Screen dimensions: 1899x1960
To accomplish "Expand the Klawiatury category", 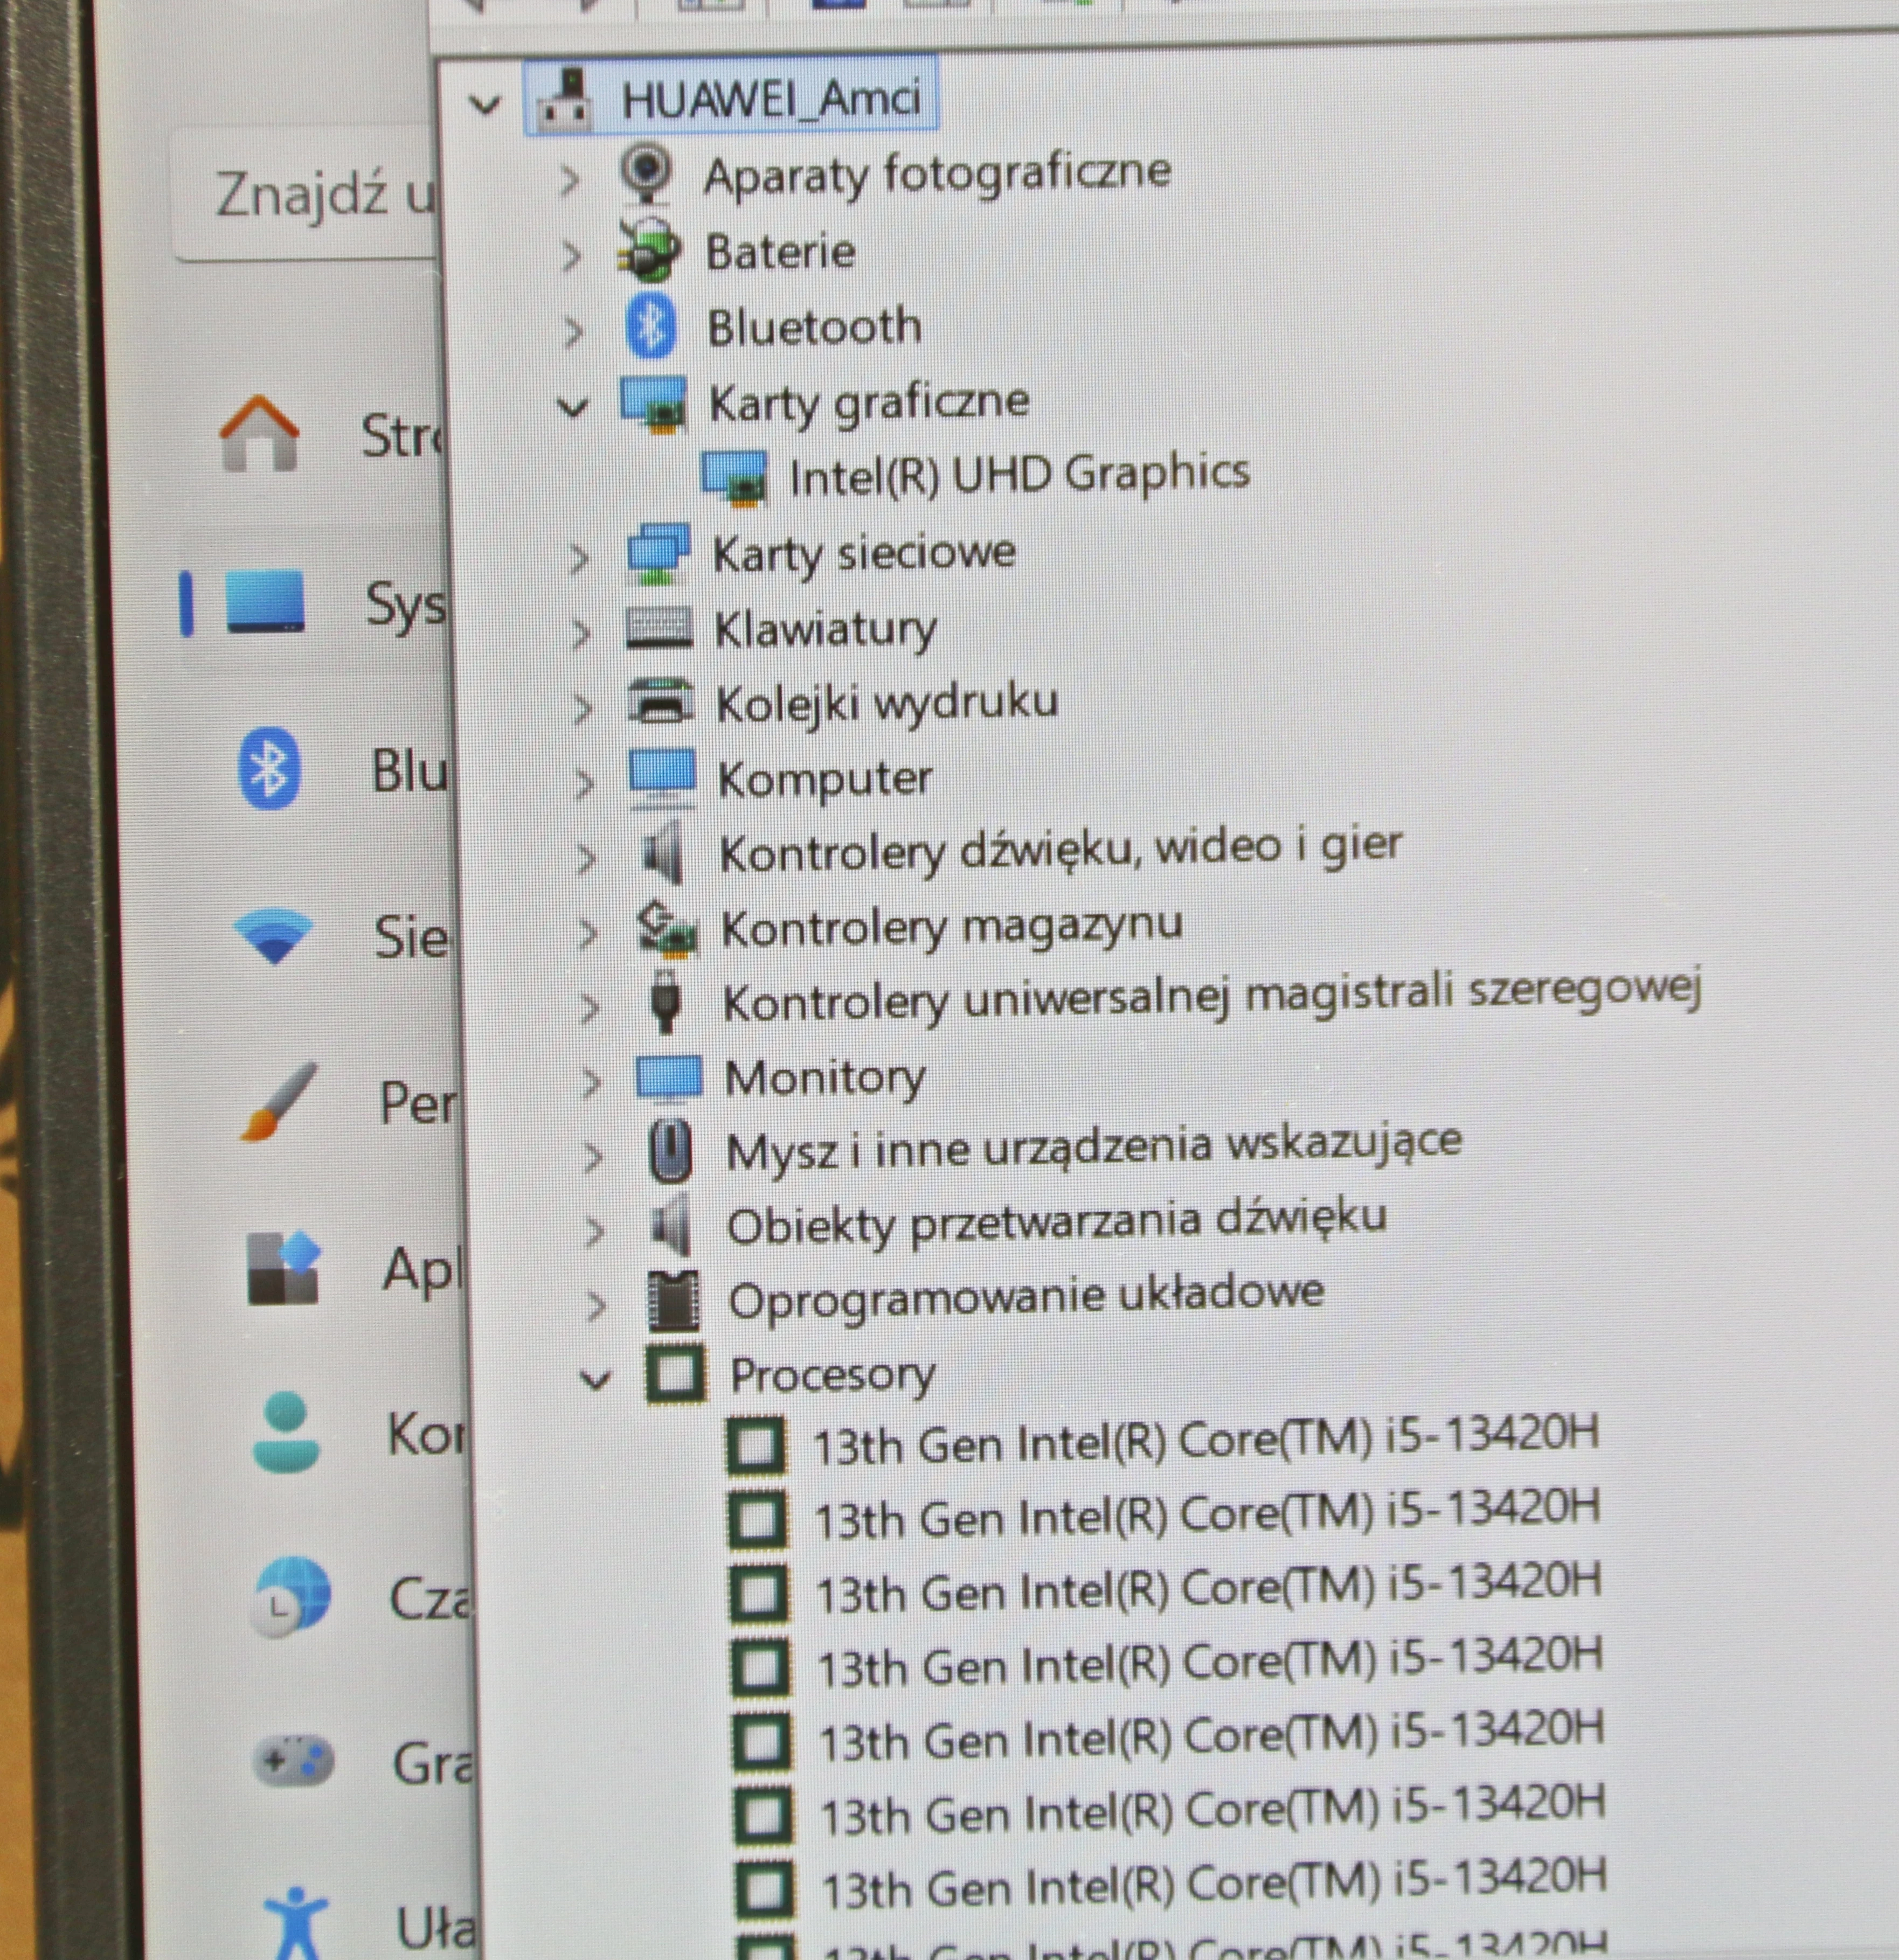I will [580, 633].
